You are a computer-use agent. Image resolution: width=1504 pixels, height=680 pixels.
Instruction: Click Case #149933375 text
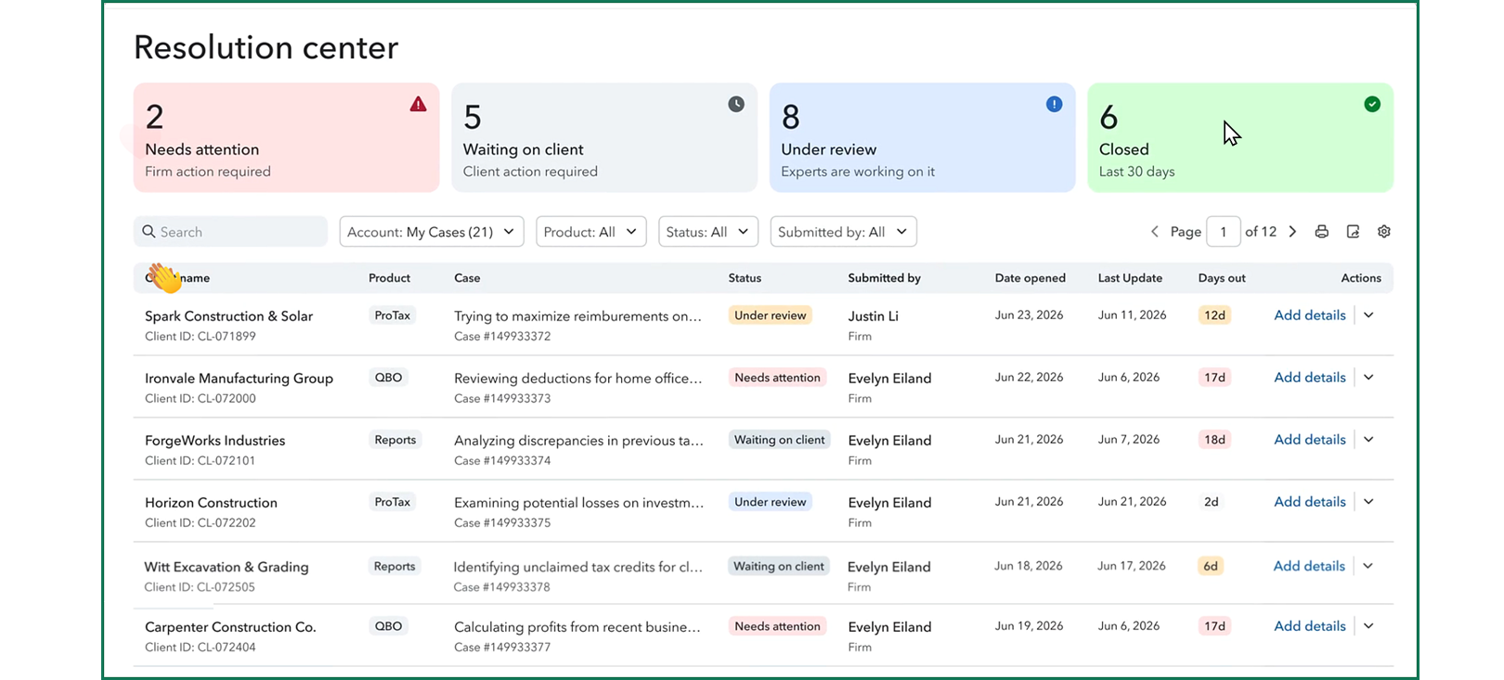pyautogui.click(x=502, y=523)
